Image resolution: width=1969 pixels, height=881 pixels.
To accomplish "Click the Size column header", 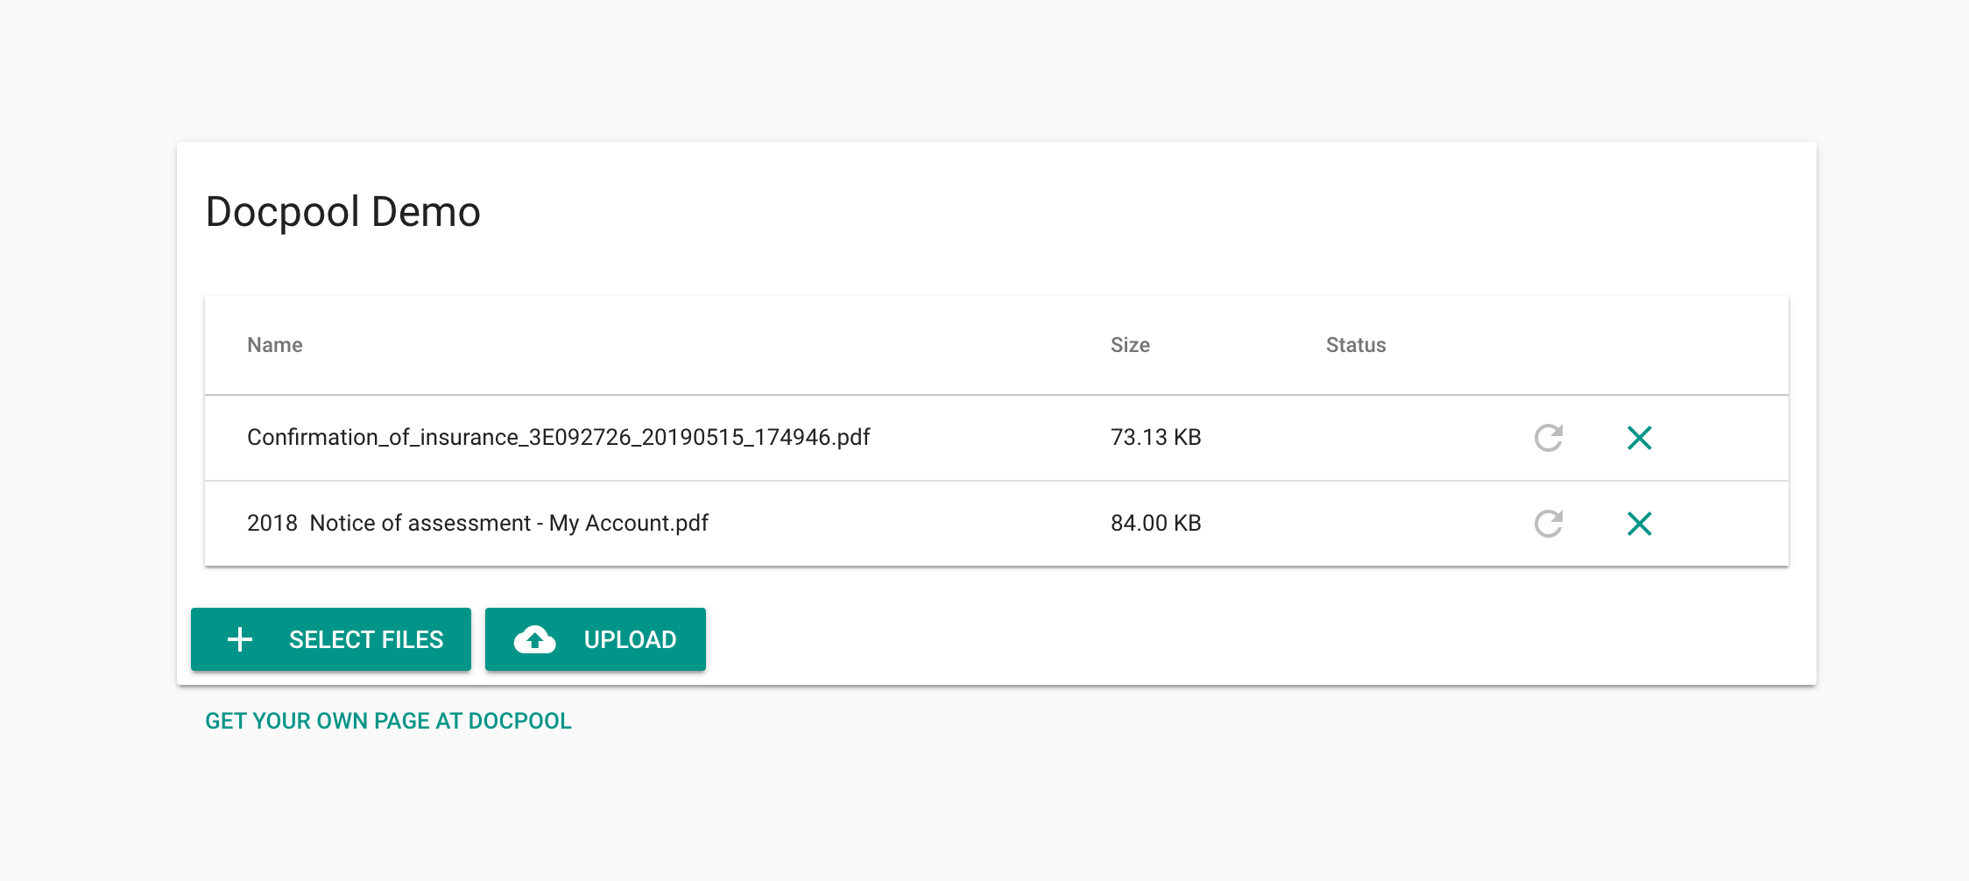I will [x=1130, y=345].
